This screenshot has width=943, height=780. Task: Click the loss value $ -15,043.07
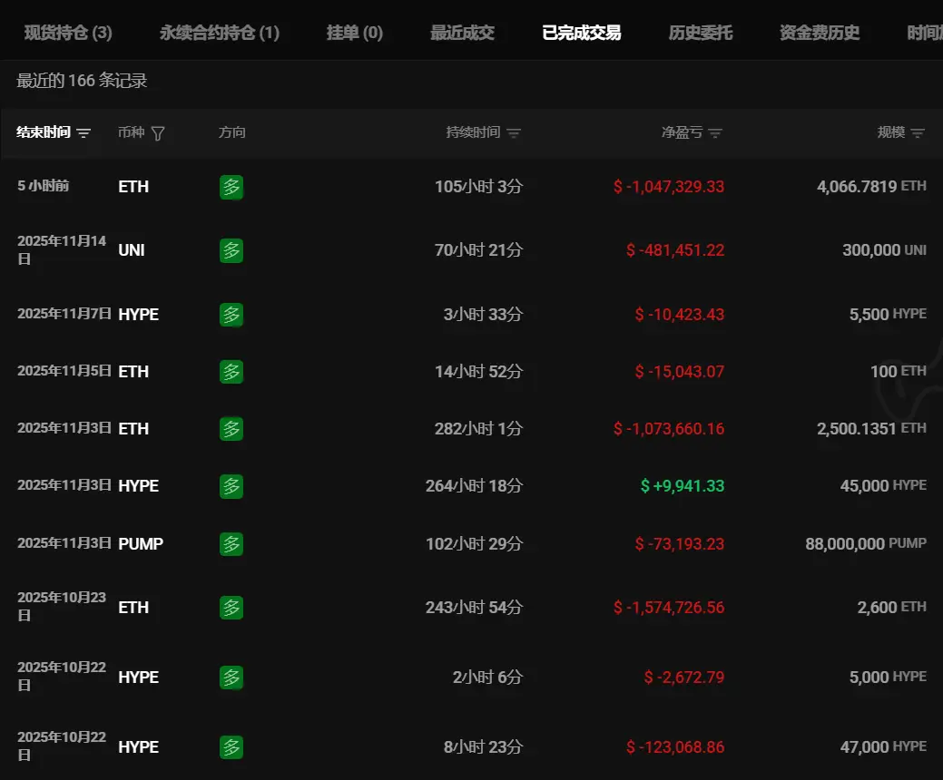click(680, 371)
